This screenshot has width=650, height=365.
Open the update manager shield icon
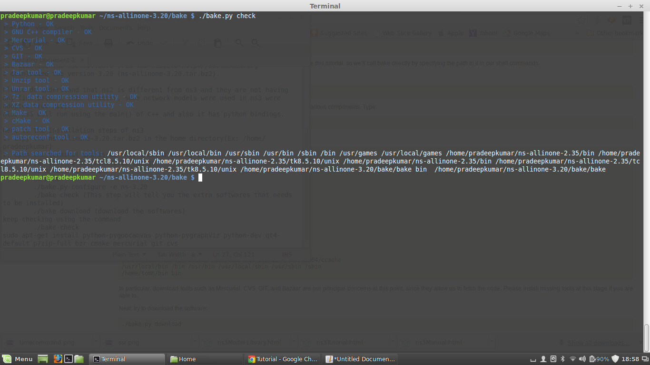pyautogui.click(x=615, y=359)
